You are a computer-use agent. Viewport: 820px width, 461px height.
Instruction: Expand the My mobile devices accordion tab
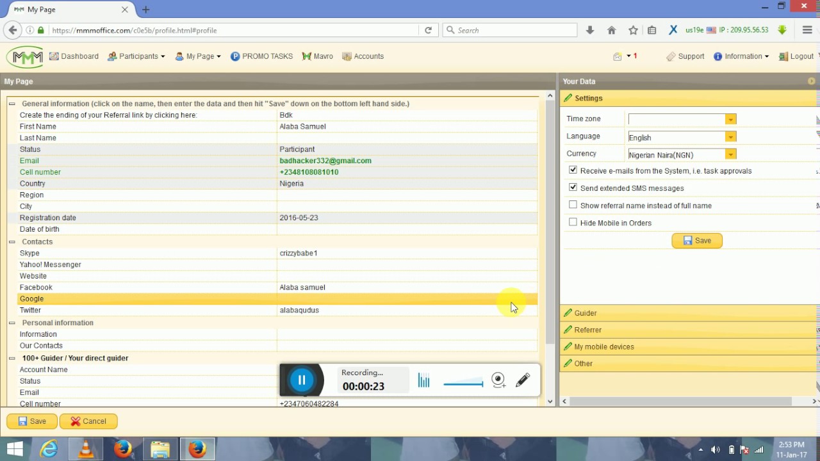[689, 346]
